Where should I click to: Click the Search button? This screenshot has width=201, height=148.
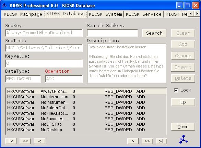[154, 33]
